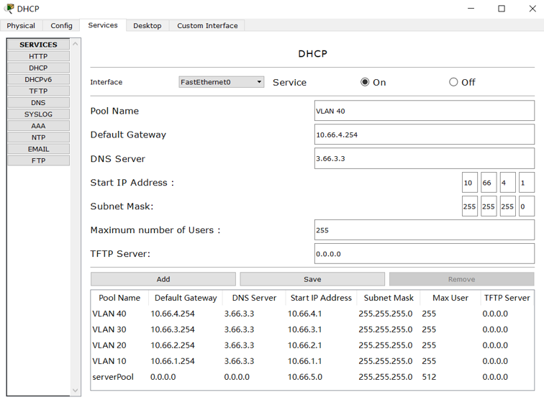The image size is (544, 400).
Task: Open the NTP service
Action: pyautogui.click(x=39, y=137)
